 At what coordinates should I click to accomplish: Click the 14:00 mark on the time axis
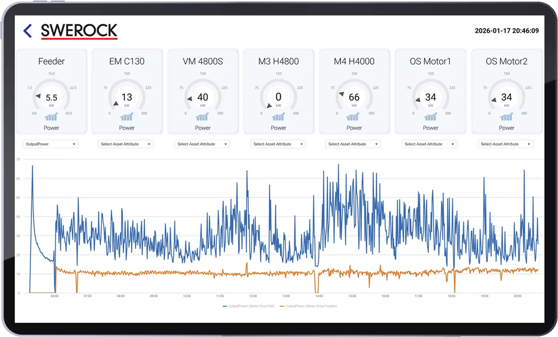point(319,296)
